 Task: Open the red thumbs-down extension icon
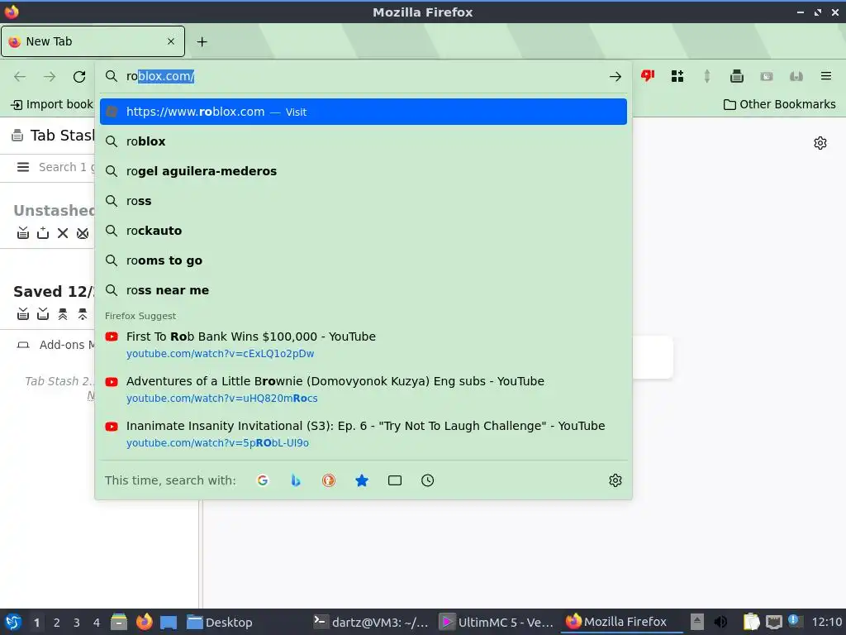(648, 76)
